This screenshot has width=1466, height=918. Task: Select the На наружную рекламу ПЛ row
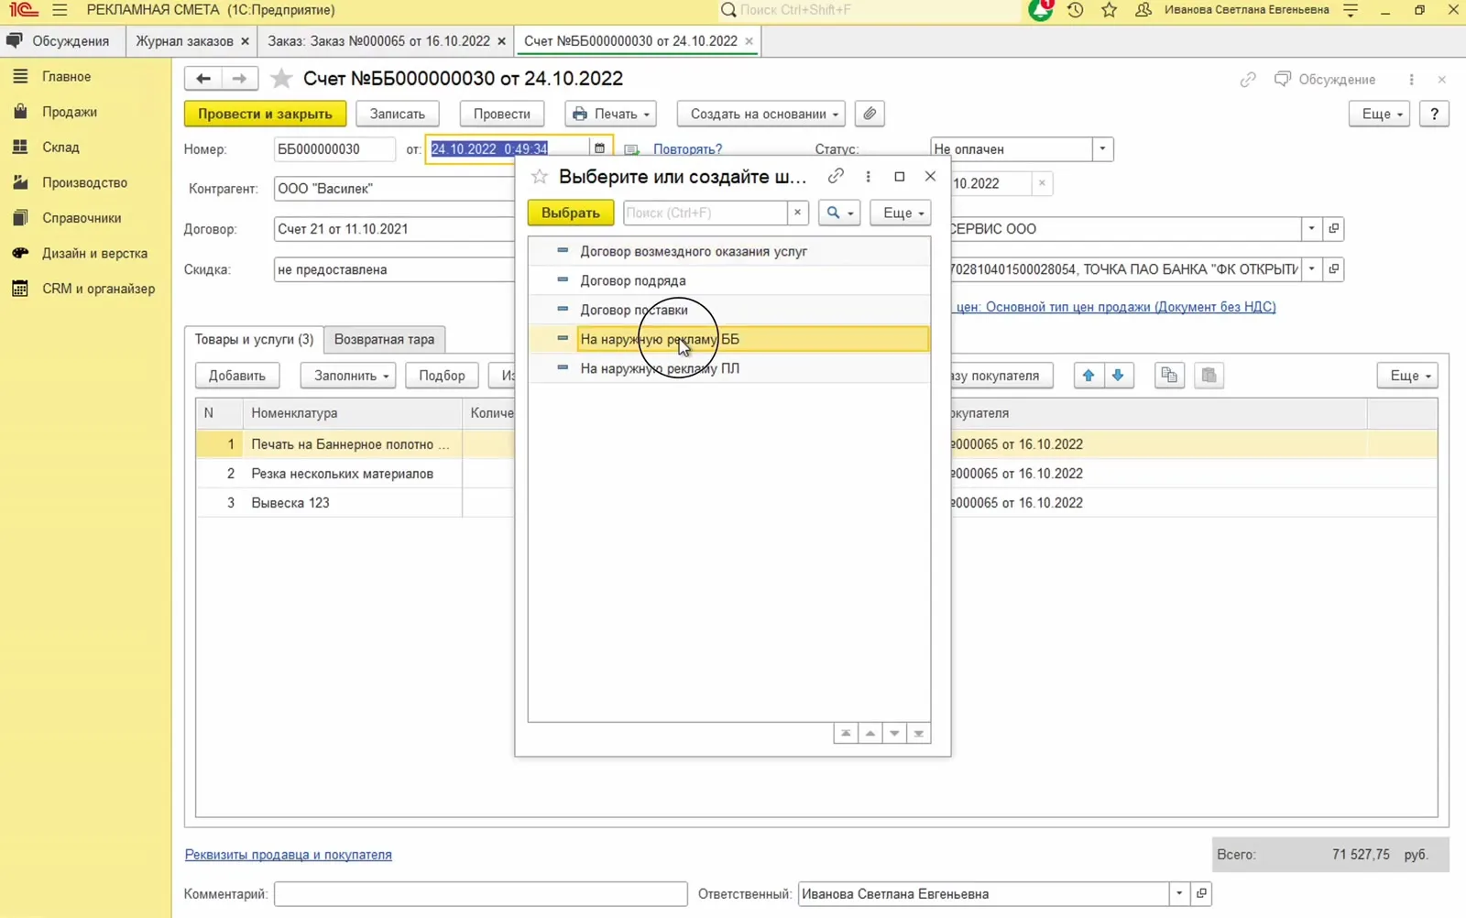[x=729, y=368]
